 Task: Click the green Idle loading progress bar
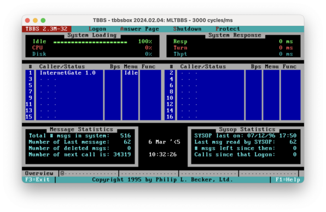(90, 42)
